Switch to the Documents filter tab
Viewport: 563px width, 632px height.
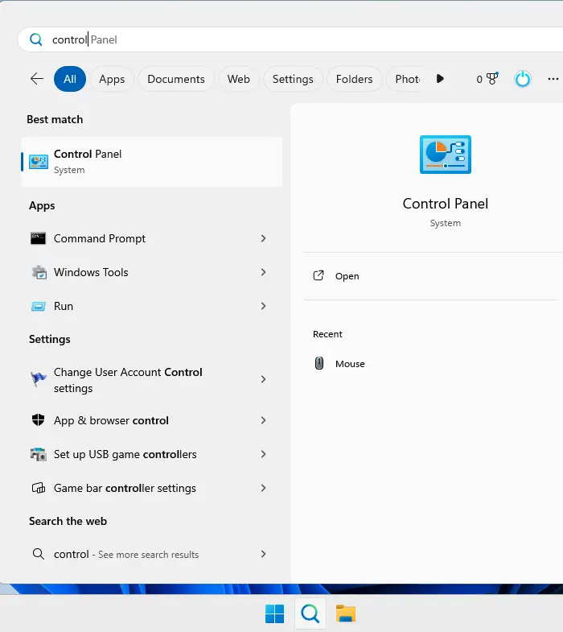point(176,79)
